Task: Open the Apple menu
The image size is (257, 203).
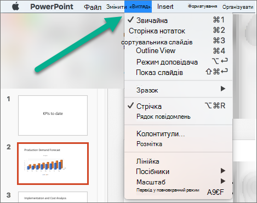Action: tap(15, 7)
